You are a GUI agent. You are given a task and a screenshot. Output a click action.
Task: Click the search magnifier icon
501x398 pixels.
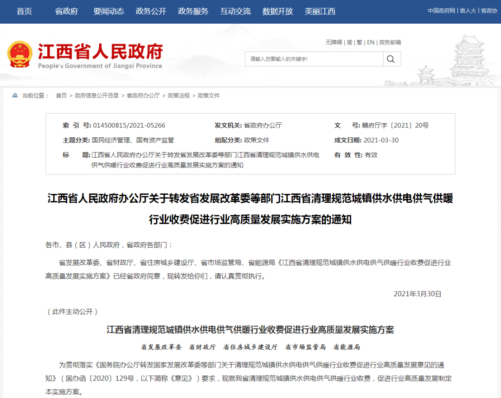[x=391, y=59]
